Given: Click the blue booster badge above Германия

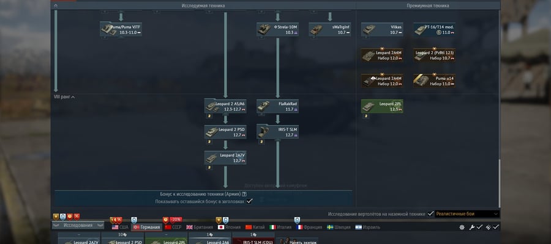Looking at the screenshot, I should point(134,220).
